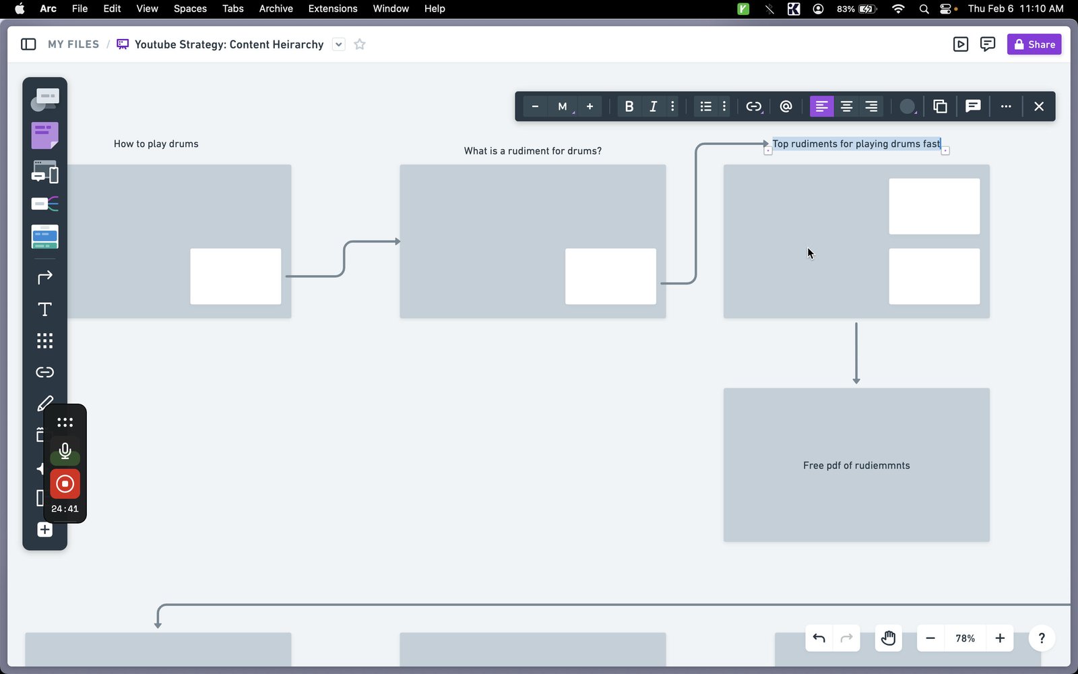The height and width of the screenshot is (674, 1078).
Task: Toggle the recording microphone
Action: click(x=65, y=450)
